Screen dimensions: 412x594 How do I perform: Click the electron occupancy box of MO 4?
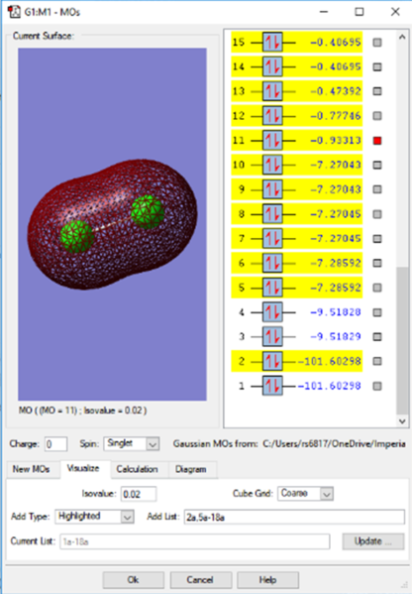tap(272, 312)
